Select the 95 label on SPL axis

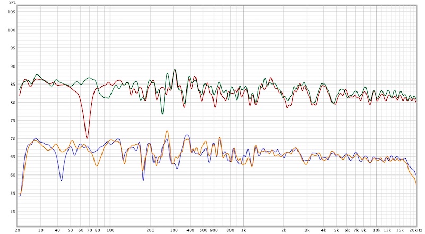[x=13, y=48]
